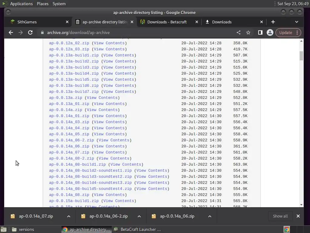Focus the address bar URL field
The image size is (310, 233).
[137, 32]
